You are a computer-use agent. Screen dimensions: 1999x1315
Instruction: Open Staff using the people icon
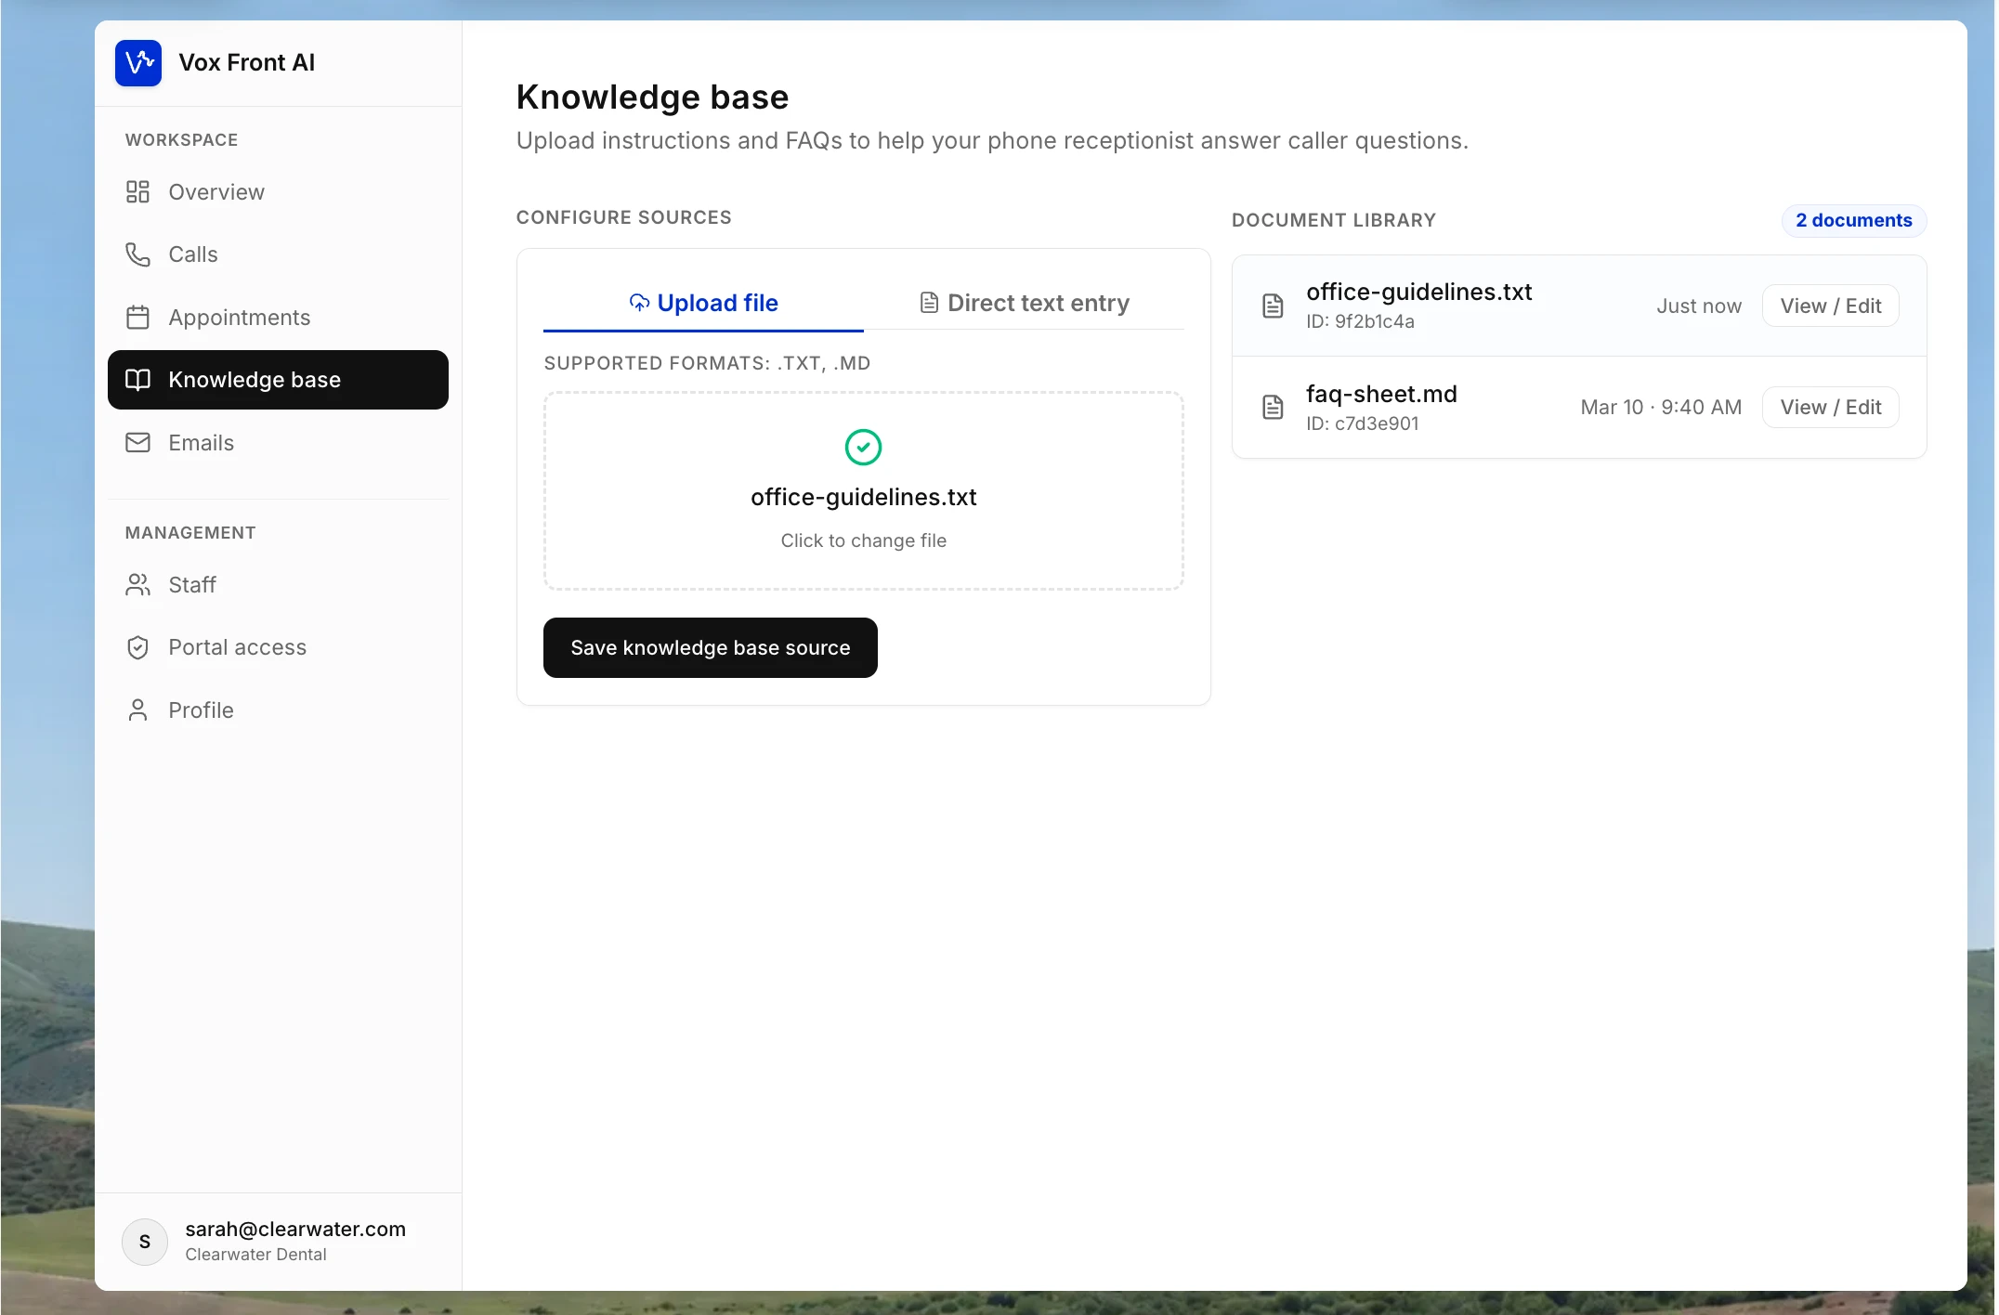click(137, 585)
